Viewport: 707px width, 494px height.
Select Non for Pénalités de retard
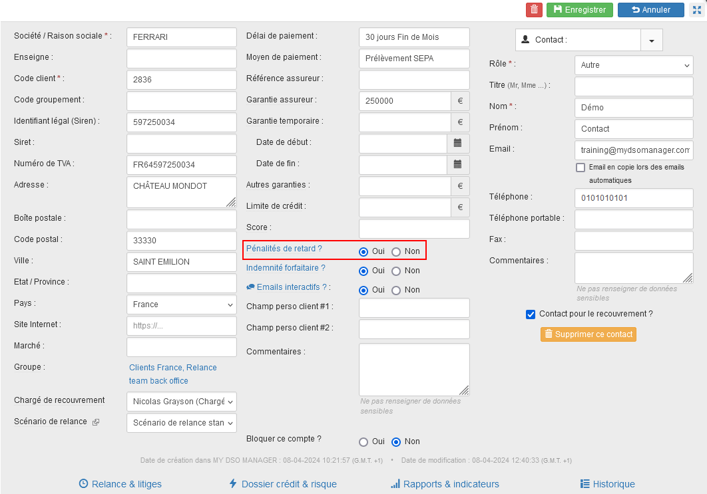coord(396,251)
